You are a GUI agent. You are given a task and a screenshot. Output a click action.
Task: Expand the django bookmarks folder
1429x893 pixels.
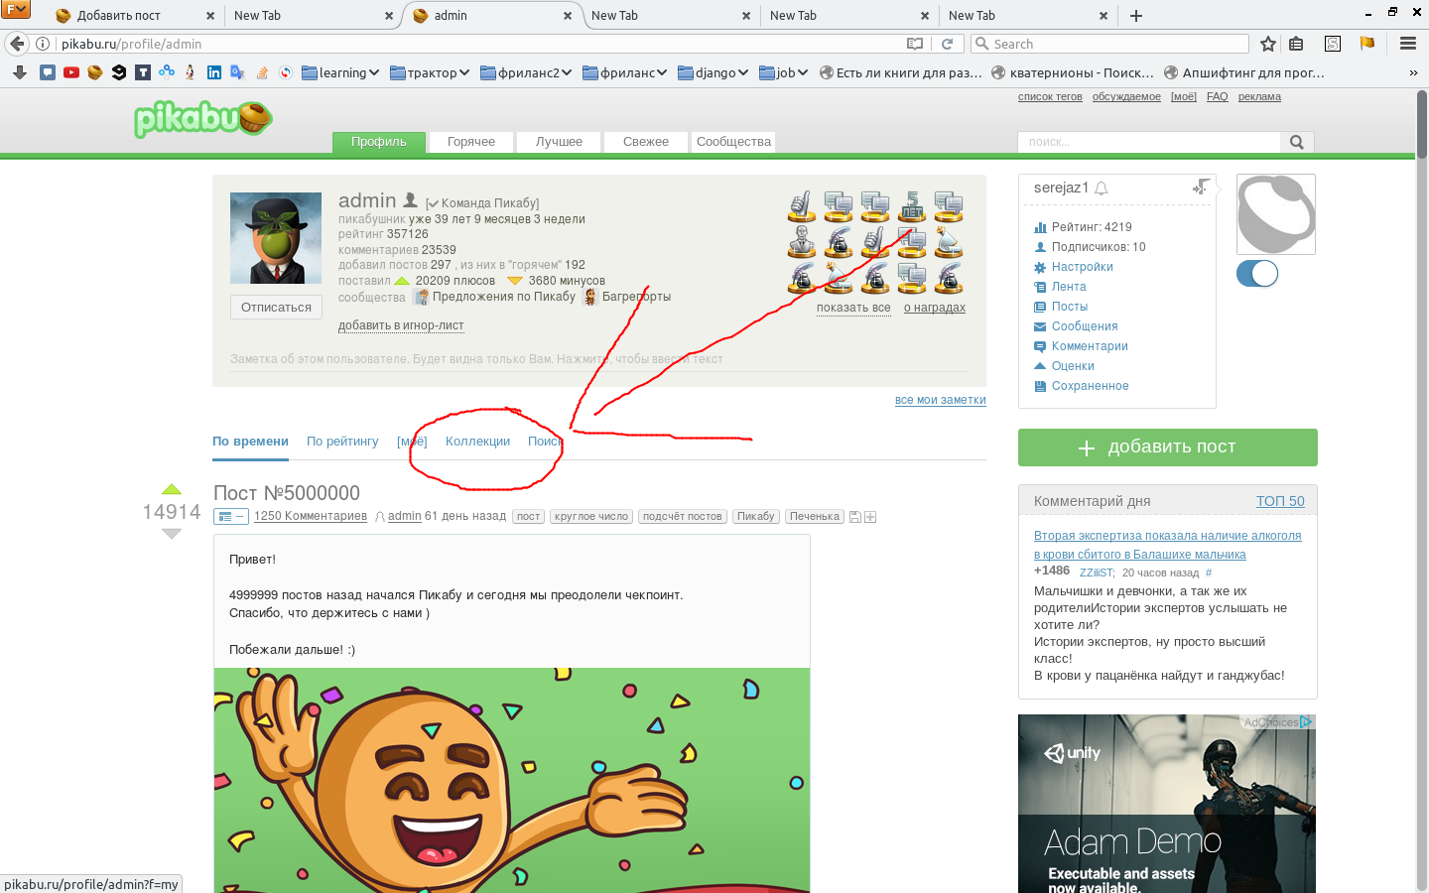pyautogui.click(x=713, y=72)
